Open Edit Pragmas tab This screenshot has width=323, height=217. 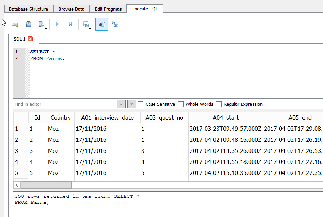click(108, 9)
